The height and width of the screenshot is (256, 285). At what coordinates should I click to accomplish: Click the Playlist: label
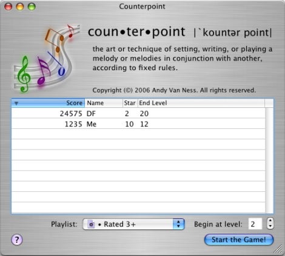pyautogui.click(x=64, y=224)
